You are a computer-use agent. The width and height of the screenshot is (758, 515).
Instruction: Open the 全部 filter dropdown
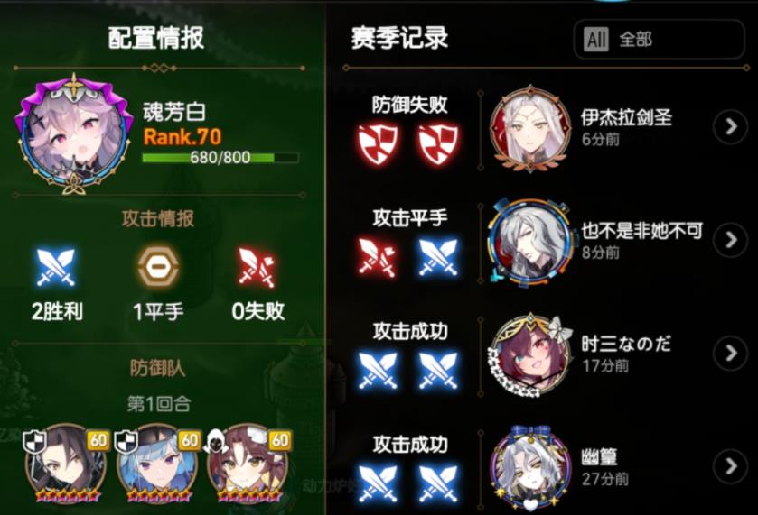659,39
